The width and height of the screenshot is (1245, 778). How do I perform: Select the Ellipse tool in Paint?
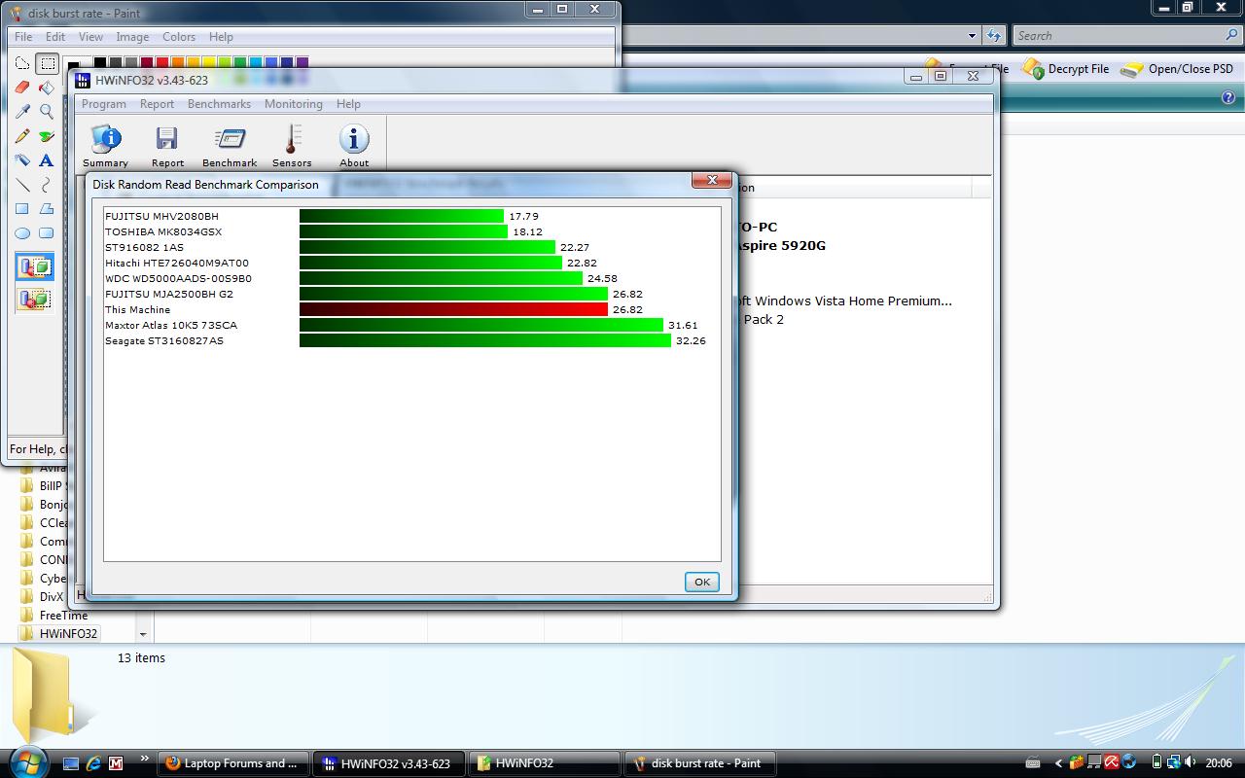pyautogui.click(x=22, y=233)
